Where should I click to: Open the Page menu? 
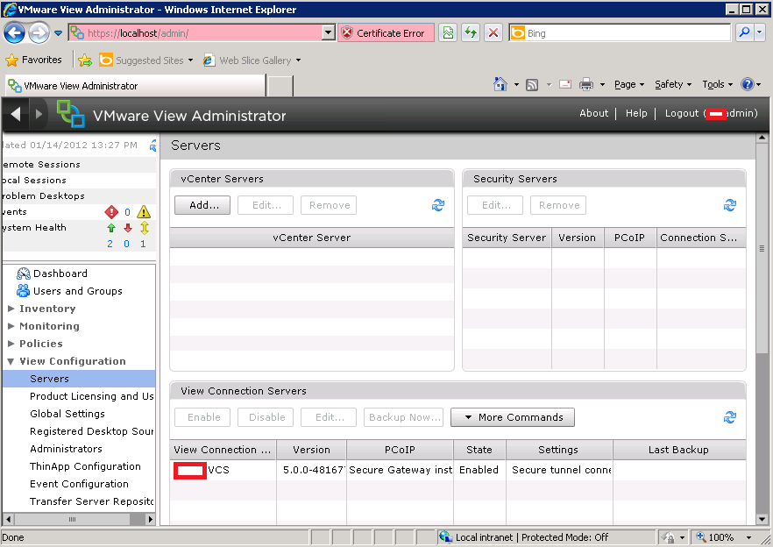point(629,84)
